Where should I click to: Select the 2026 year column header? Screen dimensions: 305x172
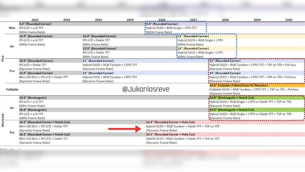161,20
